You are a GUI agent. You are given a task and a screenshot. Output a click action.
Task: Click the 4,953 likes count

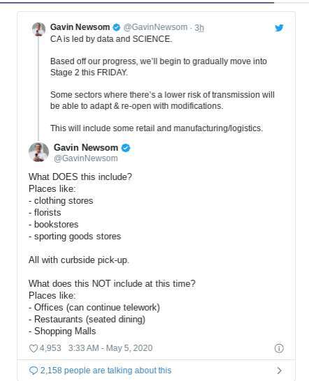click(50, 348)
